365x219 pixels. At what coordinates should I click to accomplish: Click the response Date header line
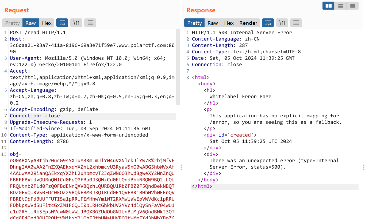[x=243, y=58]
